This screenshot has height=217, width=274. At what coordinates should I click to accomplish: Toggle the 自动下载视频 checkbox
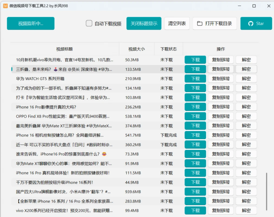point(89,23)
